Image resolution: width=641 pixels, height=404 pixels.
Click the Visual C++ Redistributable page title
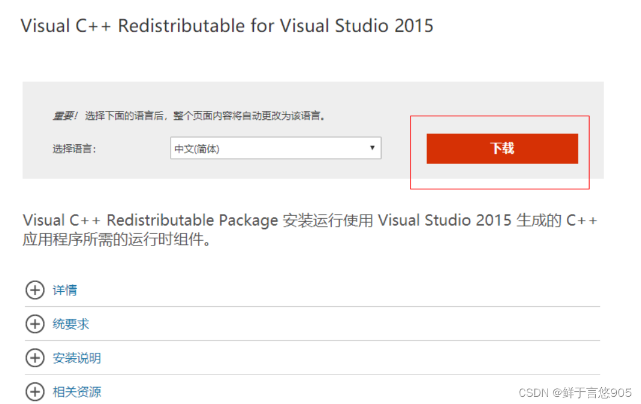(227, 26)
